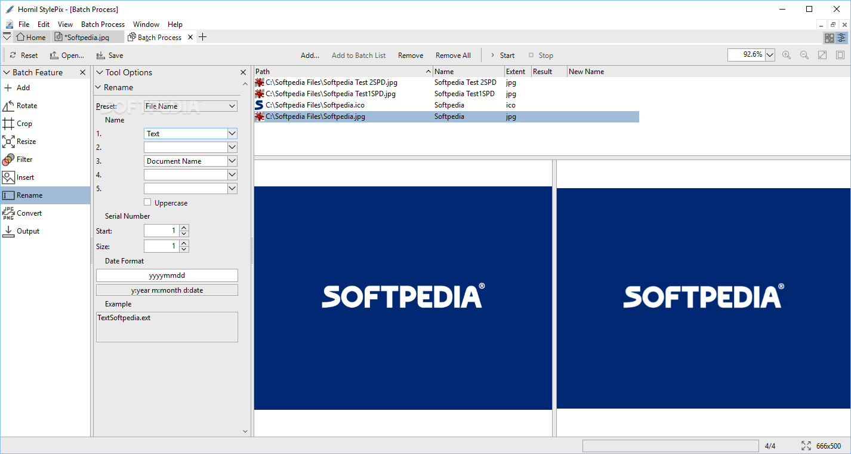The image size is (851, 454).
Task: Select the Rename batch feature
Action: tap(45, 195)
